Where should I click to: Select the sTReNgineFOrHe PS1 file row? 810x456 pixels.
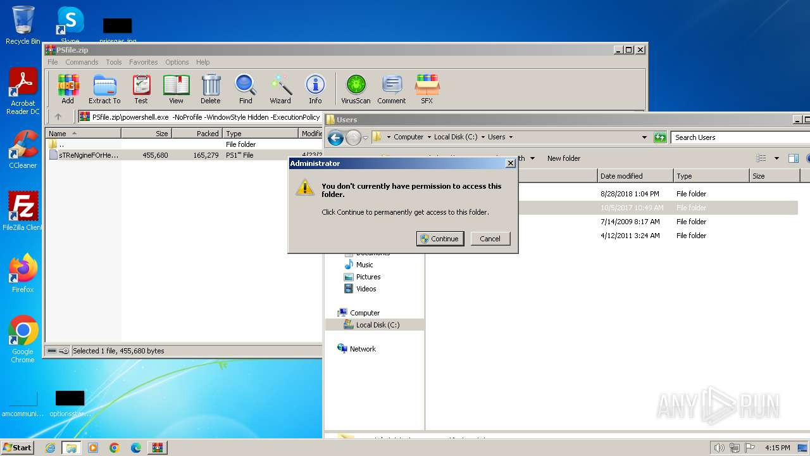point(184,155)
